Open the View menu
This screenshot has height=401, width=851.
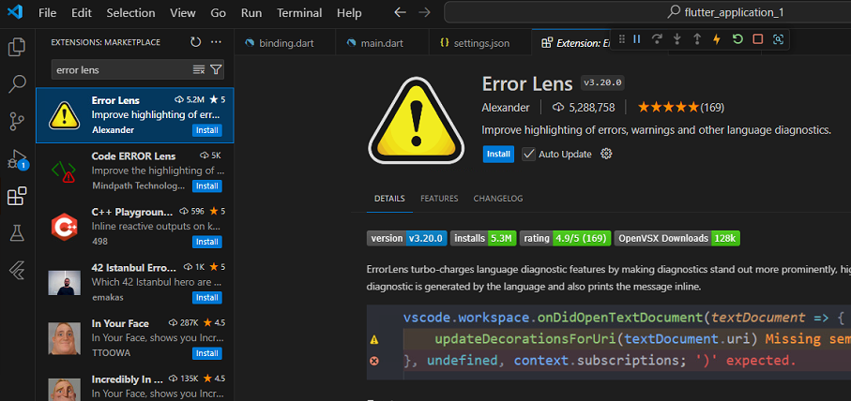pyautogui.click(x=182, y=12)
